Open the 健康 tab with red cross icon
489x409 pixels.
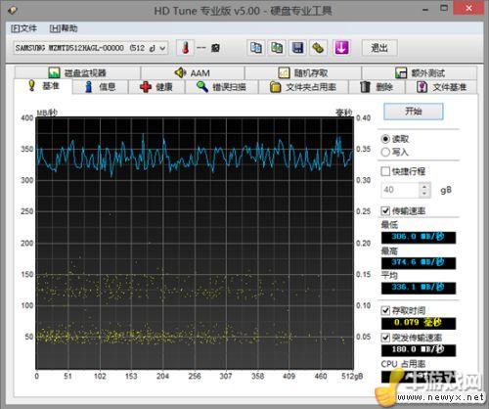point(156,87)
